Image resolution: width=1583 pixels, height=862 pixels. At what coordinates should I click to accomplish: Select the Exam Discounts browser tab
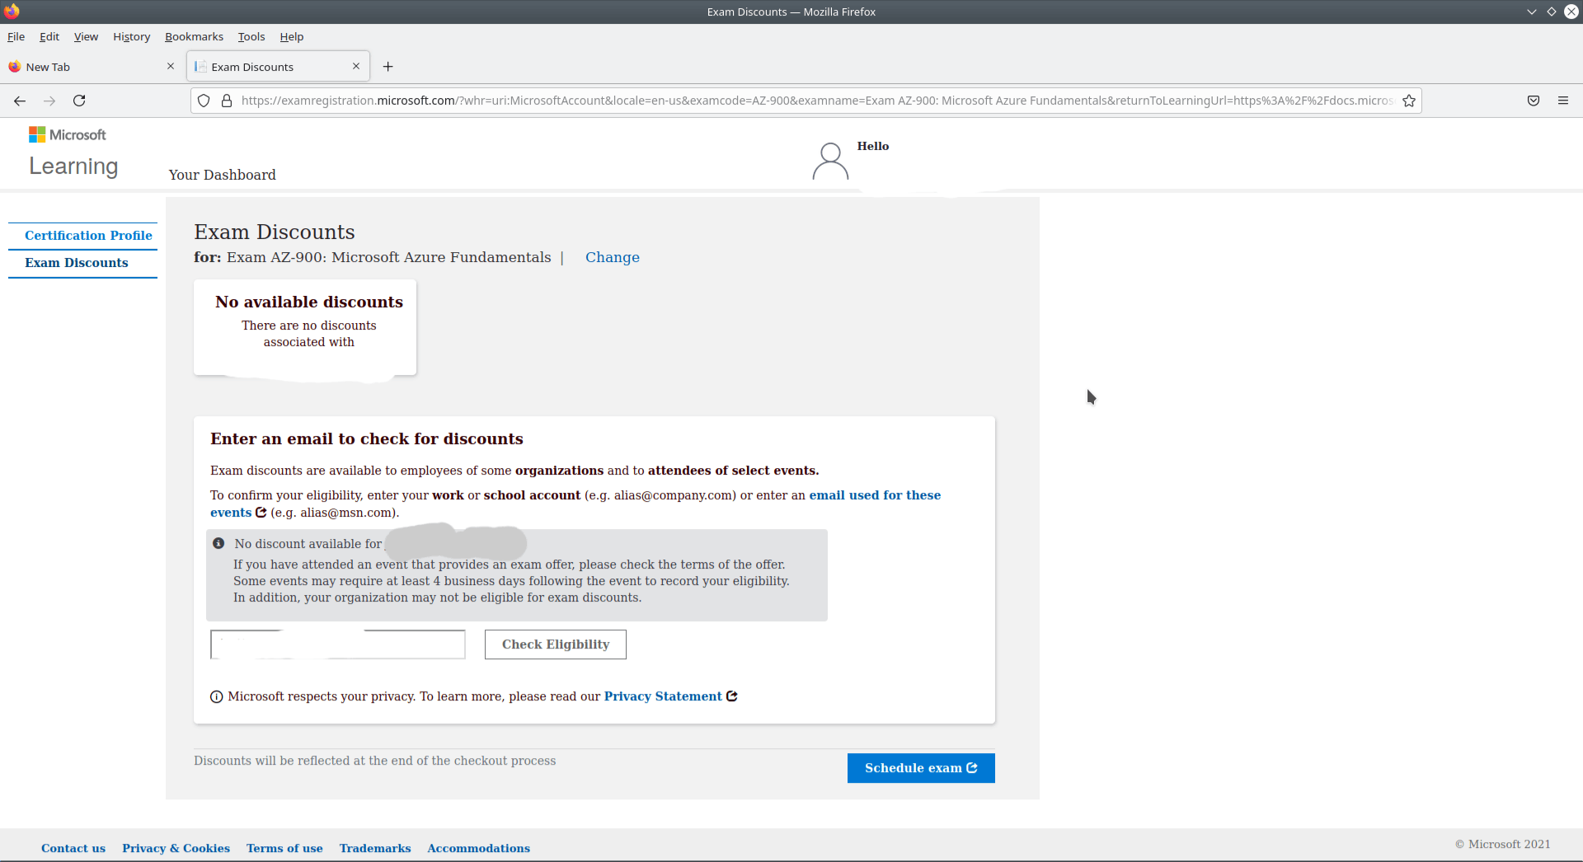[278, 67]
